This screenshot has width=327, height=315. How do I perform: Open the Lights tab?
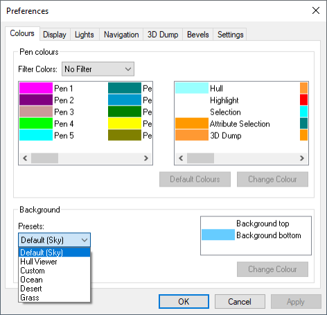85,35
